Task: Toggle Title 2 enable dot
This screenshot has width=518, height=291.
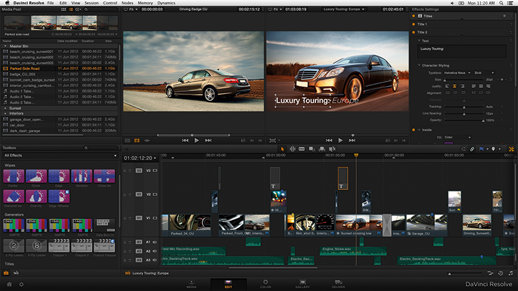Action: point(414,32)
